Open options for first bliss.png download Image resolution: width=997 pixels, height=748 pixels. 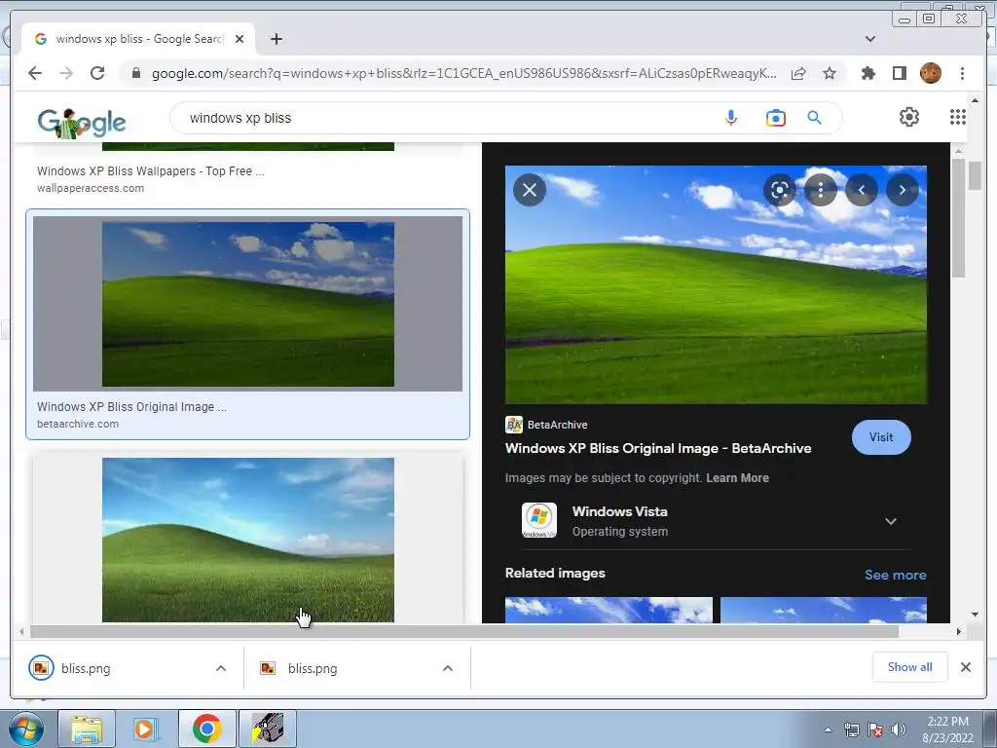pyautogui.click(x=221, y=668)
